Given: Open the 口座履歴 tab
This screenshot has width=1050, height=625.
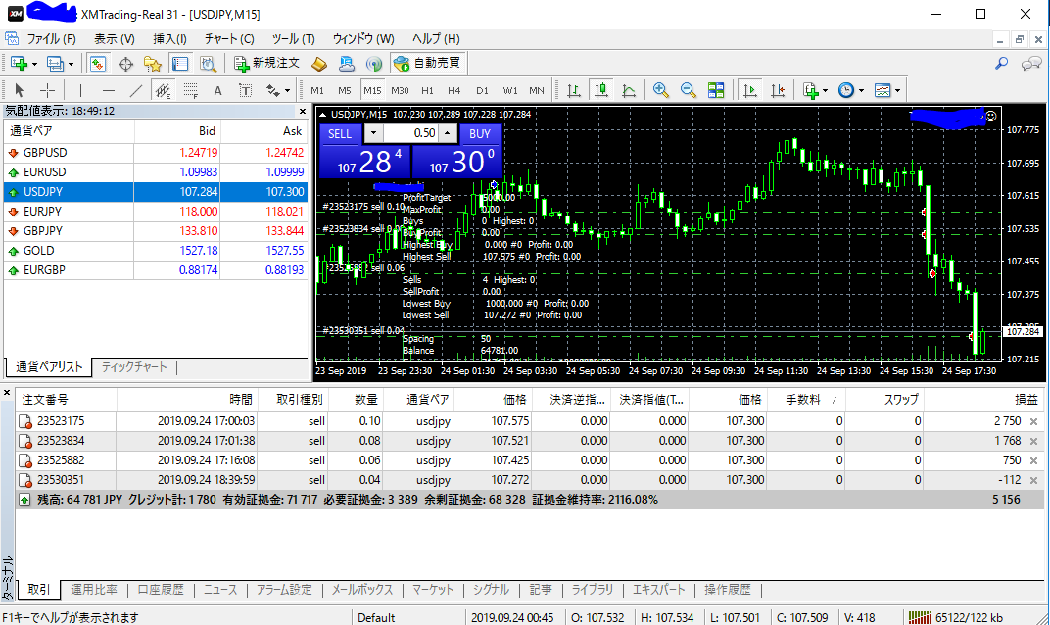Looking at the screenshot, I should [161, 590].
